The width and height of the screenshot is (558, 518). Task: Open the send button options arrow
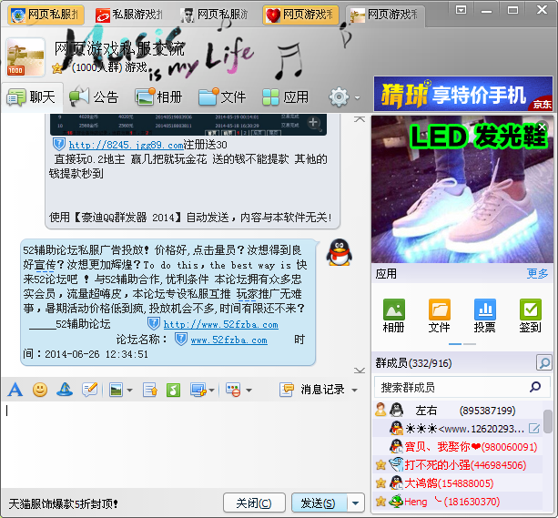tap(355, 503)
